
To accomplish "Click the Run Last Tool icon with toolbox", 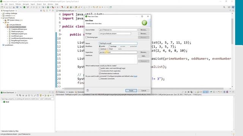I will click(62, 7).
